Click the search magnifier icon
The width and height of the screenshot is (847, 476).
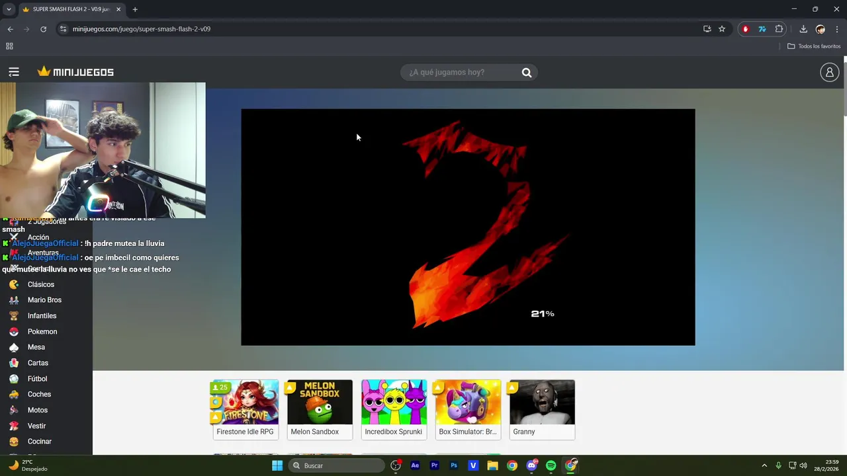(x=527, y=73)
